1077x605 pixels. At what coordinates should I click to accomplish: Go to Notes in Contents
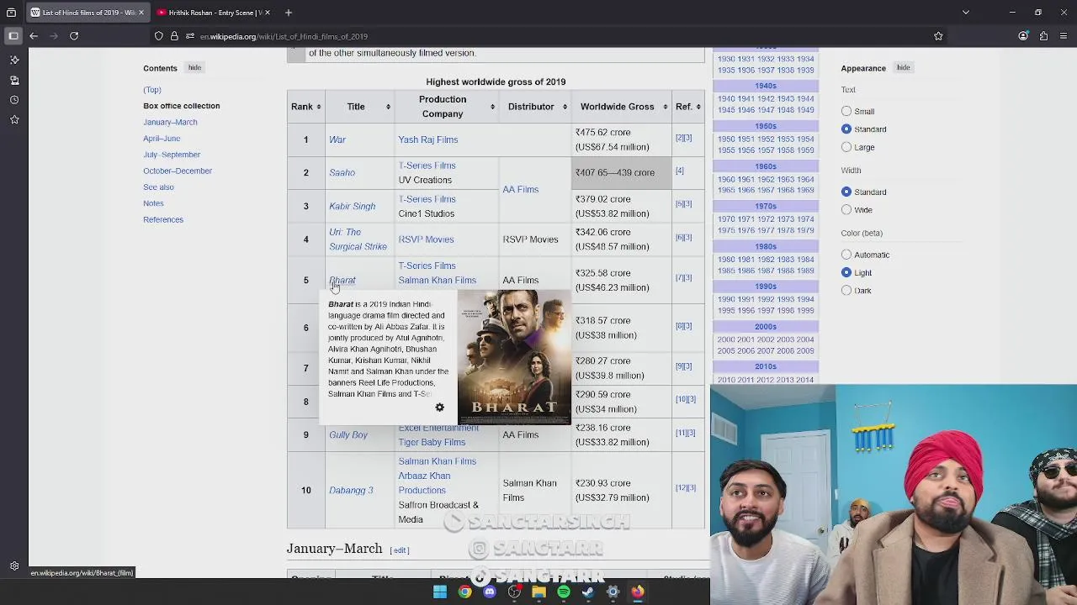[153, 203]
